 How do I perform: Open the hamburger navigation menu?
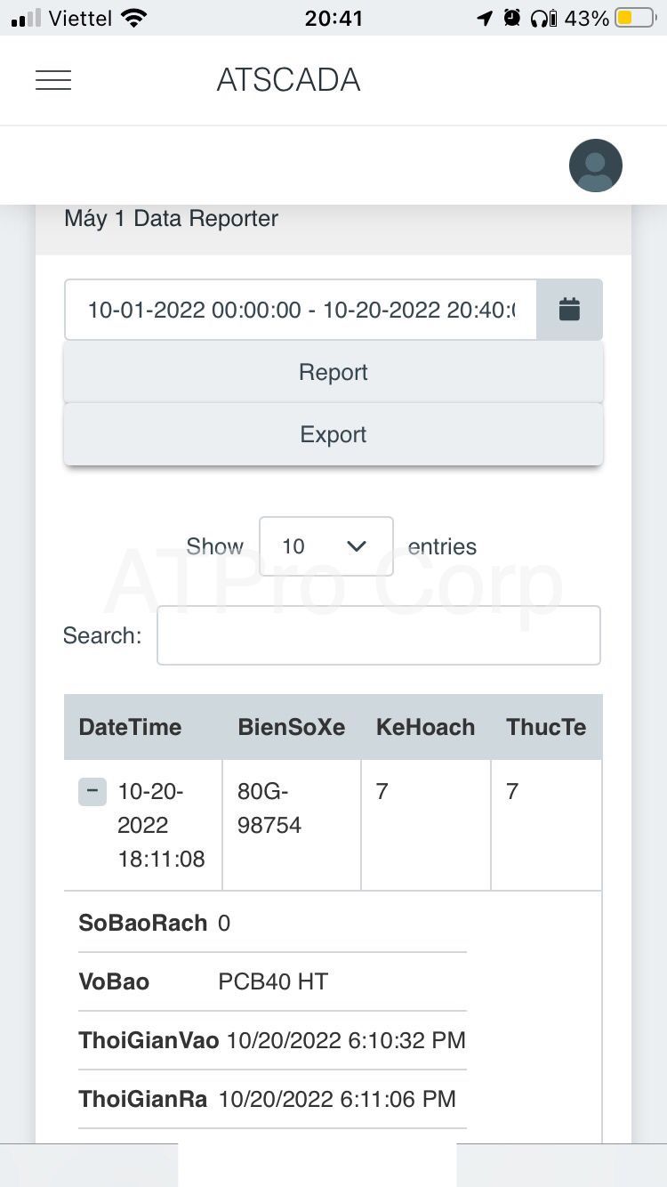tap(53, 80)
